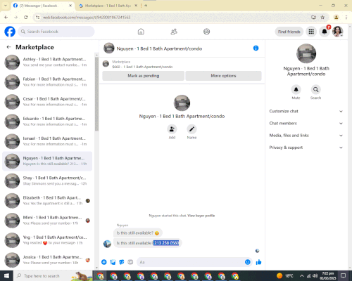Click More options button

click(x=223, y=76)
